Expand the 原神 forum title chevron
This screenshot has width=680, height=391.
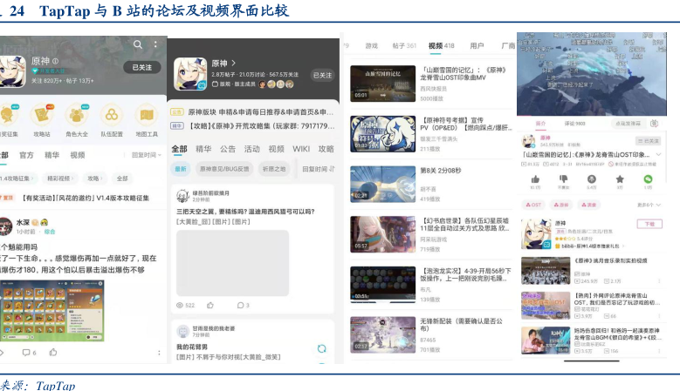click(x=234, y=64)
